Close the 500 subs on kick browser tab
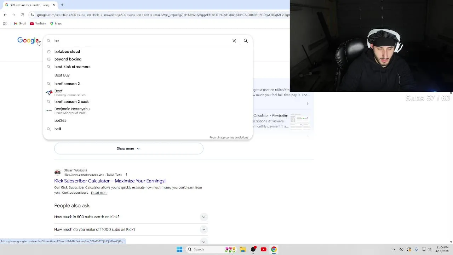This screenshot has width=453, height=255. [54, 5]
